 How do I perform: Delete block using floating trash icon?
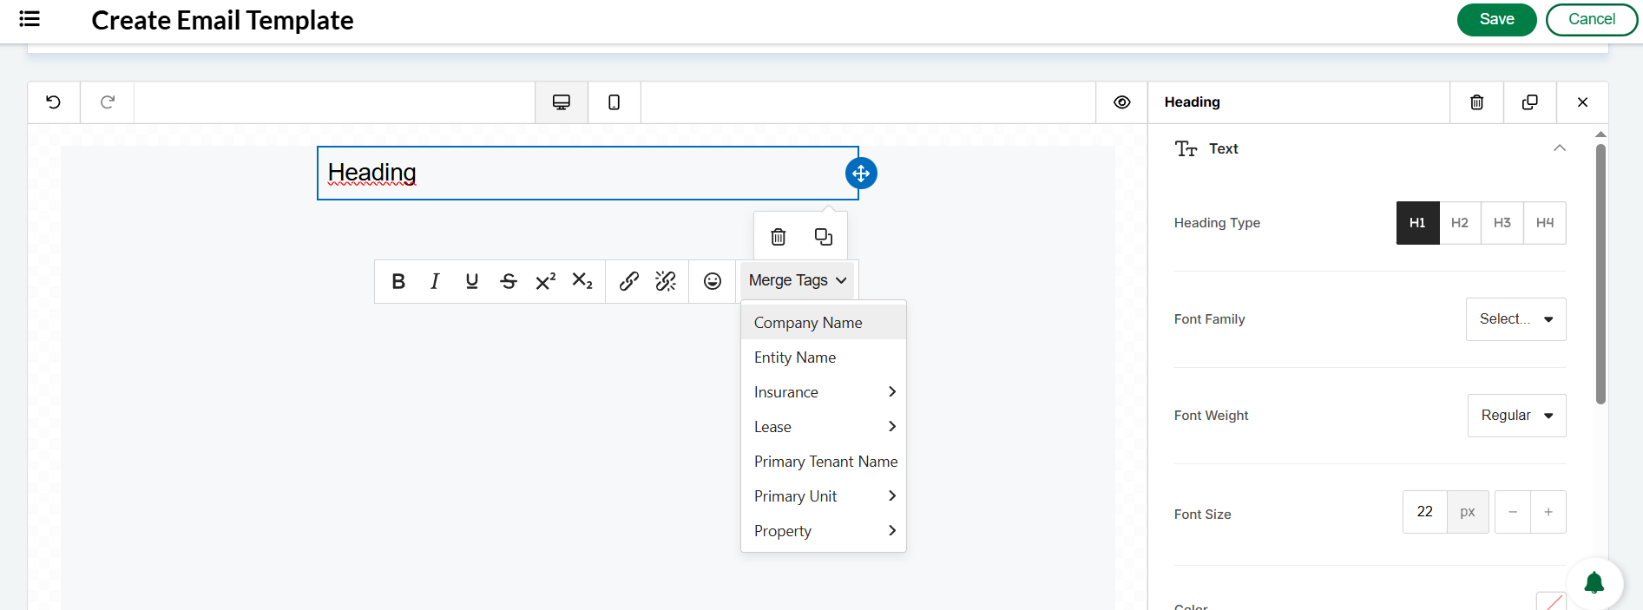779,237
